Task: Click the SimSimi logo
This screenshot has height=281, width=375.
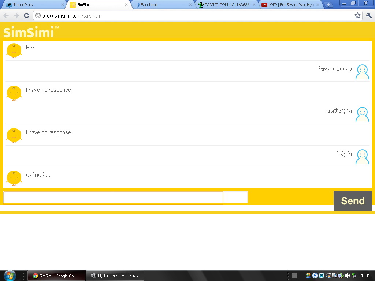Action: (x=31, y=32)
